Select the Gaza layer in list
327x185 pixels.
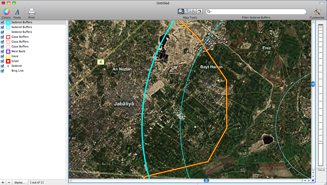click(x=15, y=56)
